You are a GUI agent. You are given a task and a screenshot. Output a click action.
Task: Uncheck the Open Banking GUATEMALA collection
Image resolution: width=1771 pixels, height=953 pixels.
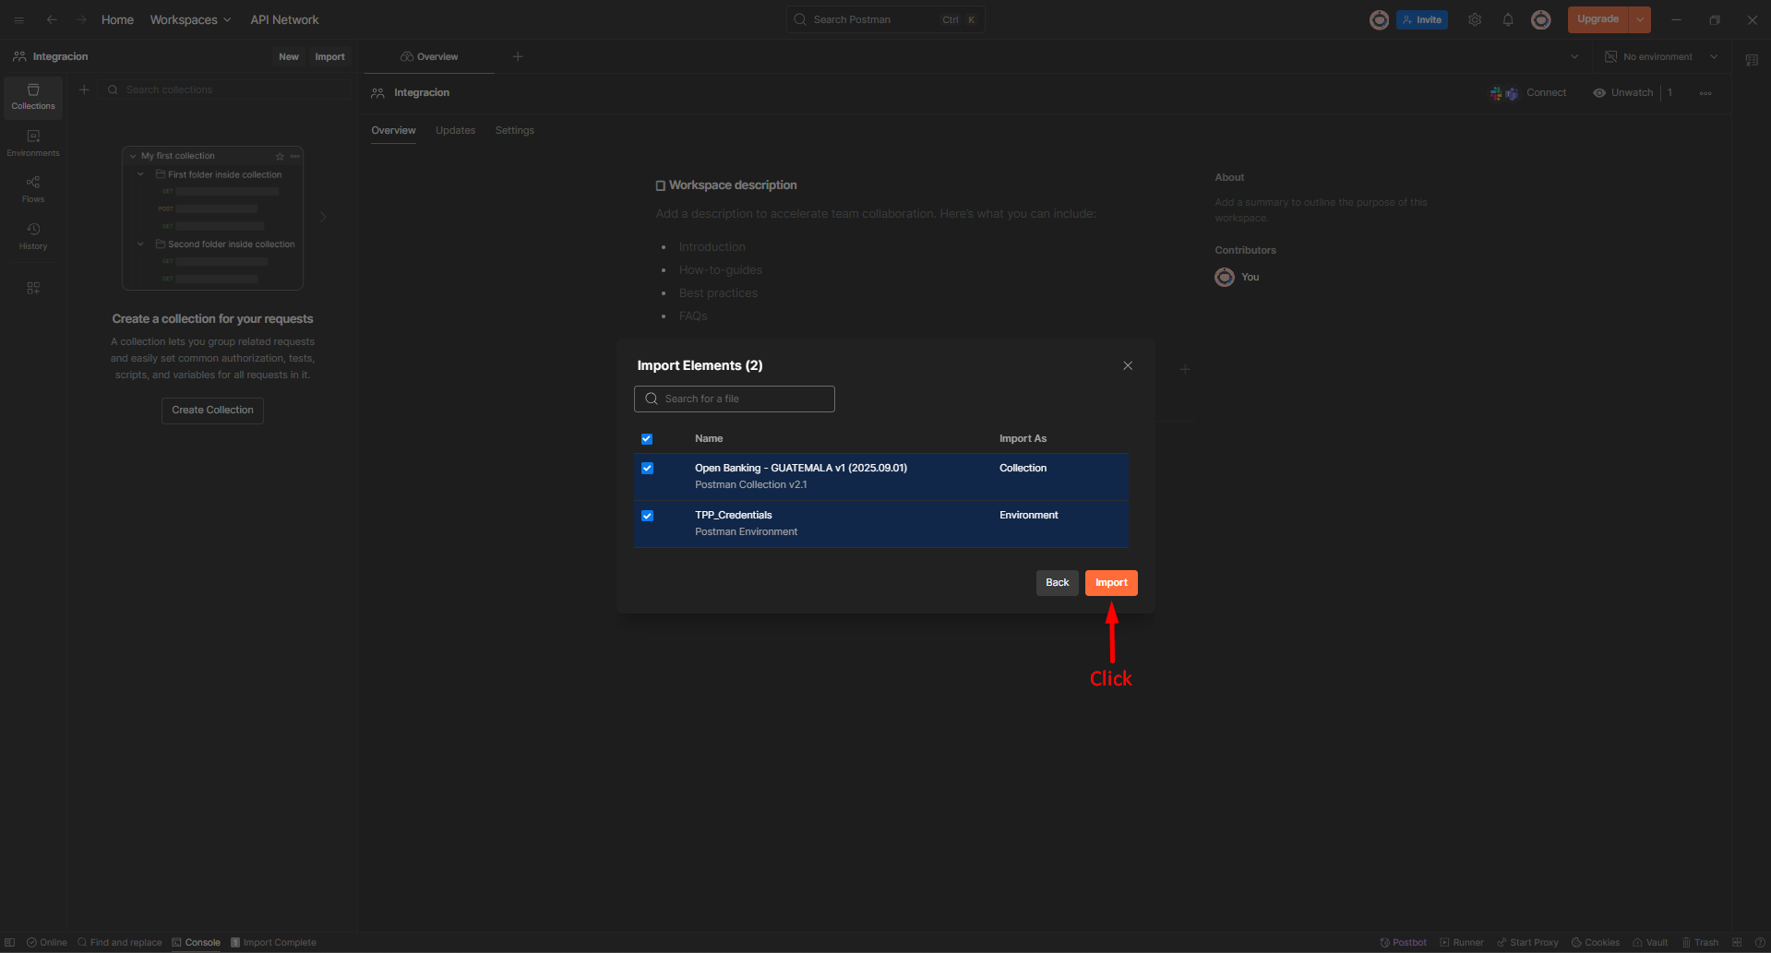pos(647,469)
